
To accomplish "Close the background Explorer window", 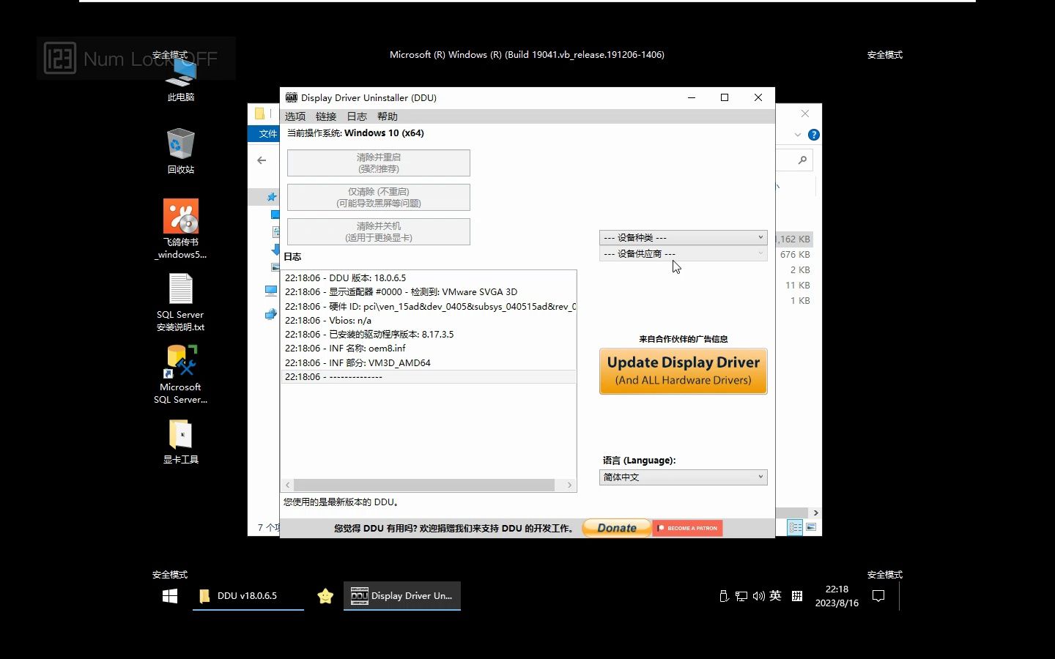I will tap(805, 113).
